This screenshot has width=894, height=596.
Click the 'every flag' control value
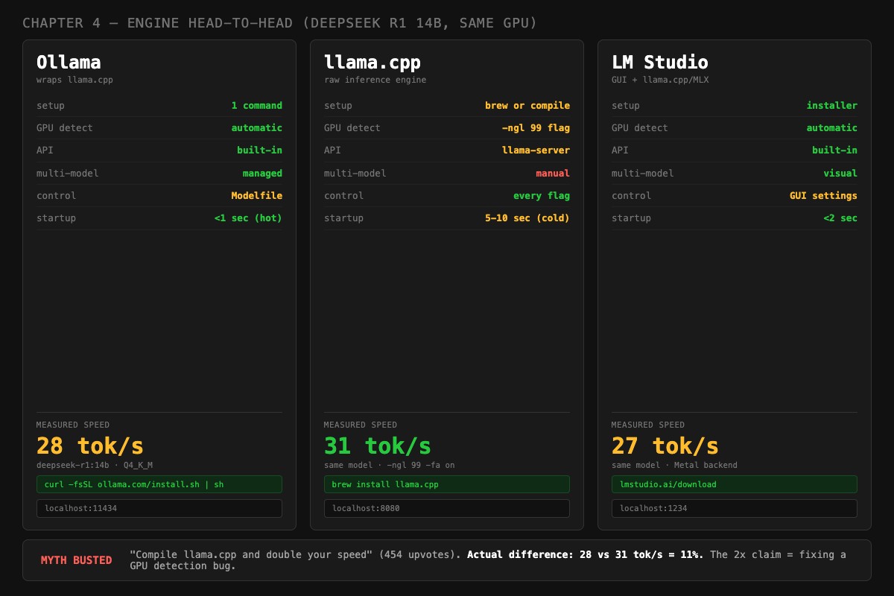point(542,196)
